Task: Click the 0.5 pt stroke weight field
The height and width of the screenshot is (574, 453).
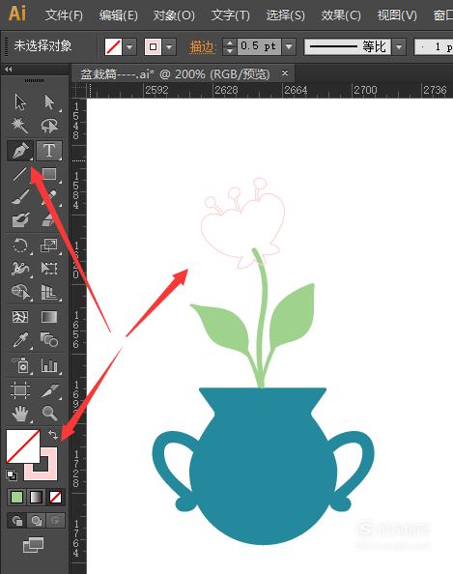Action: click(x=259, y=46)
